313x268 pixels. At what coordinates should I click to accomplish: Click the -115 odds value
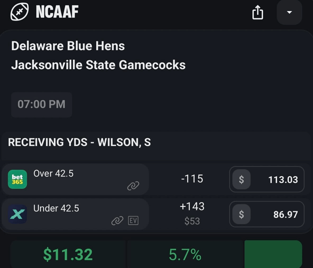(192, 179)
